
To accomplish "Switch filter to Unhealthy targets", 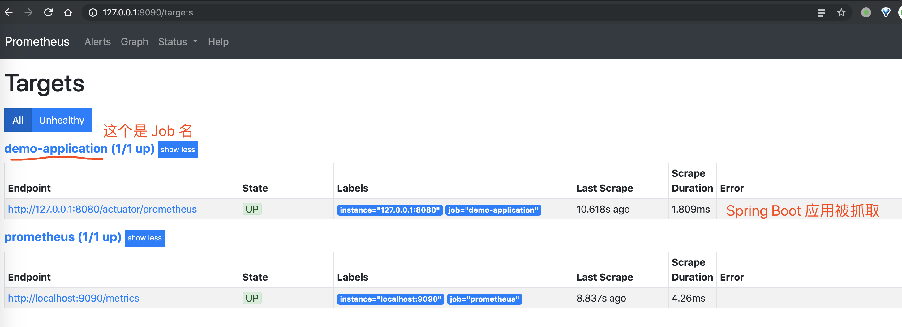I will pyautogui.click(x=62, y=120).
